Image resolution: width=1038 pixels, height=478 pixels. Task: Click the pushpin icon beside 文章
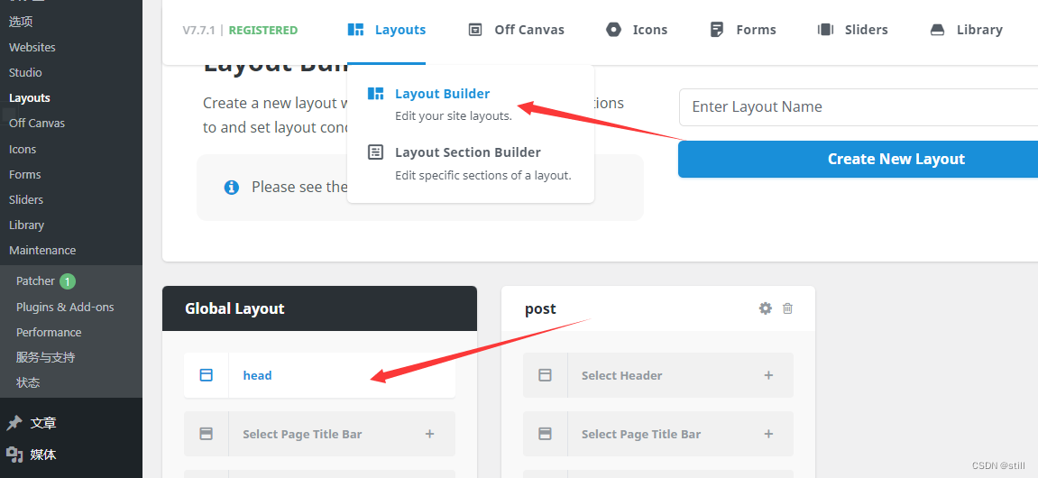tap(14, 423)
